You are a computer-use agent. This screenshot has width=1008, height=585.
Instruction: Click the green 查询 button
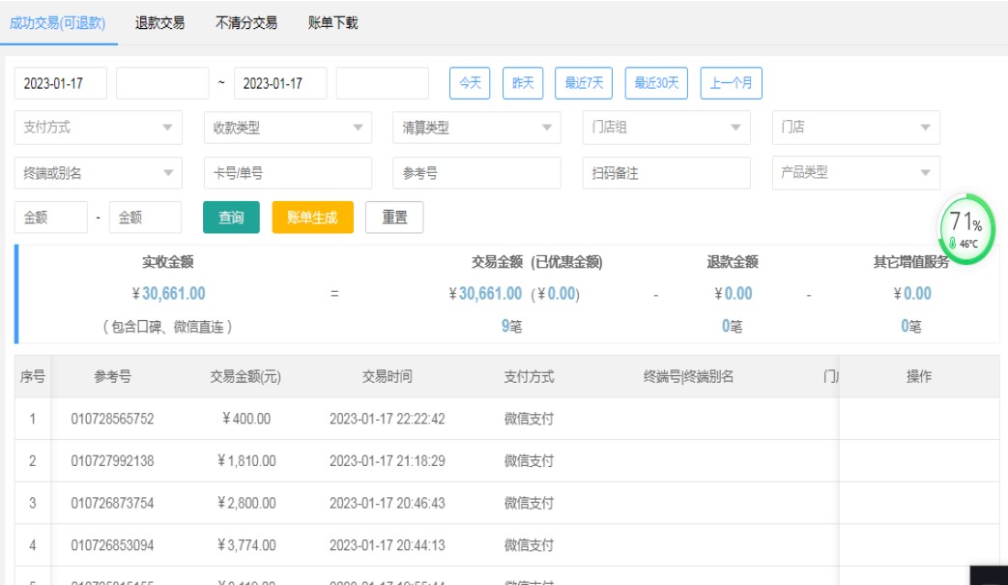point(231,218)
